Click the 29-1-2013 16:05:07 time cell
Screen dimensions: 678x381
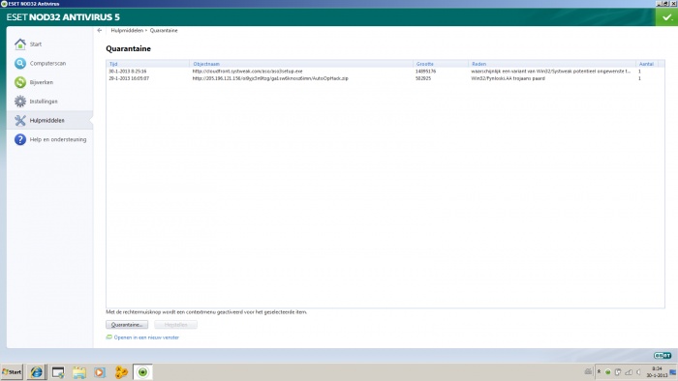pos(129,78)
